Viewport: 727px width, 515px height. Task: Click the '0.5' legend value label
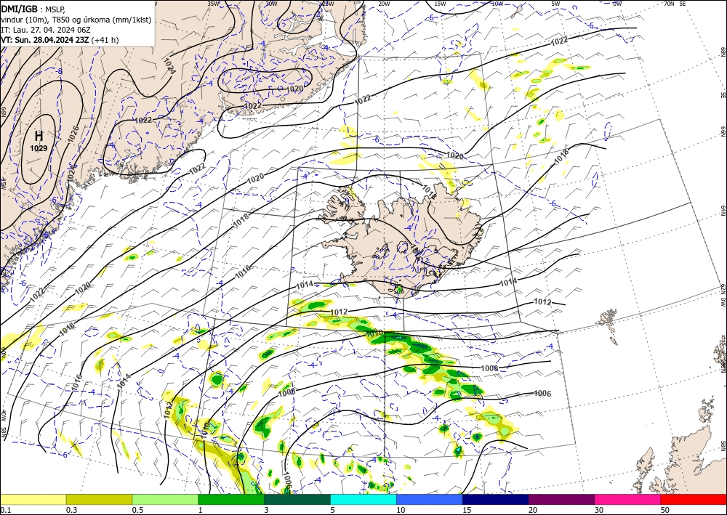click(137, 510)
